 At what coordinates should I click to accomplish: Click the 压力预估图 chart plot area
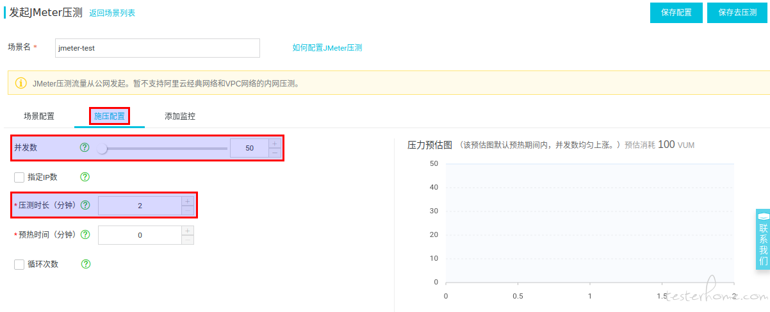(x=590, y=222)
